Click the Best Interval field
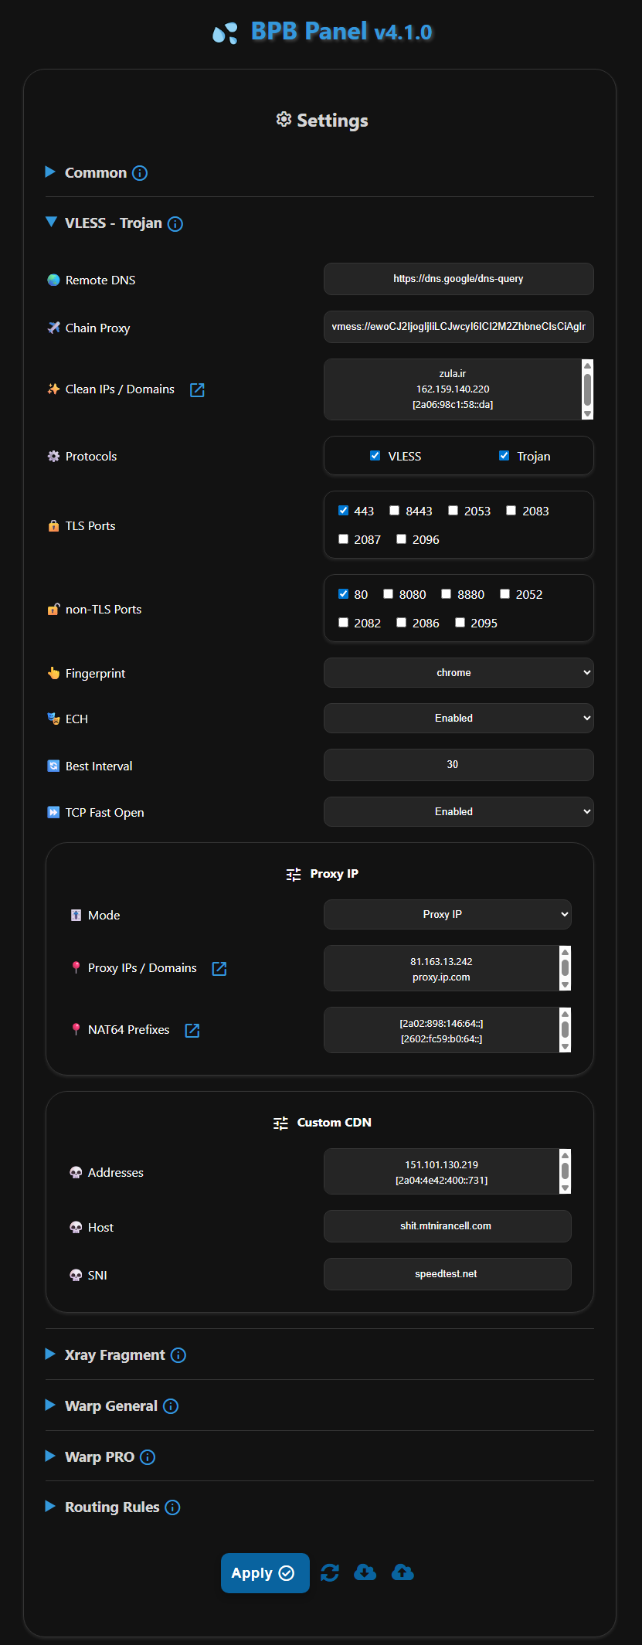 (458, 765)
